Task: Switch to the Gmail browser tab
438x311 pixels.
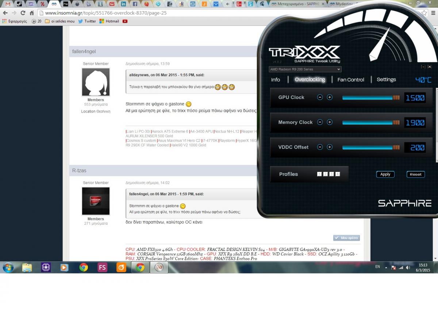Action: click(x=8, y=4)
